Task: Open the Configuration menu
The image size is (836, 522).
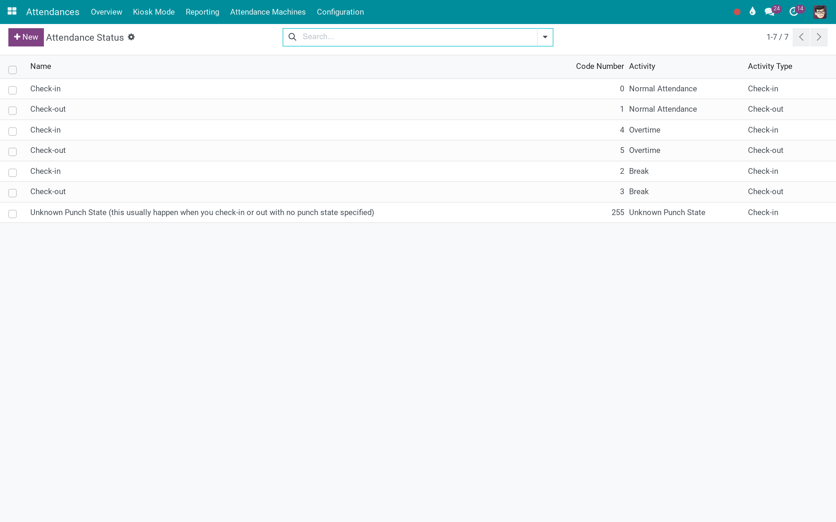Action: (340, 12)
